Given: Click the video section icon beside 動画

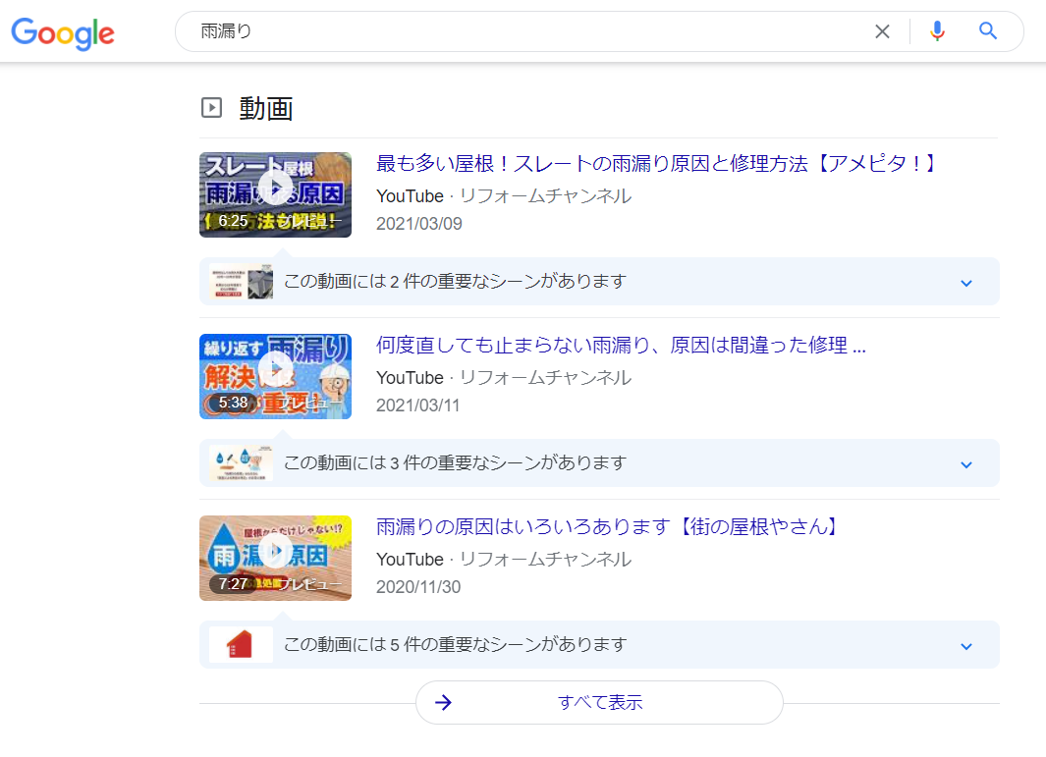Looking at the screenshot, I should tap(211, 108).
